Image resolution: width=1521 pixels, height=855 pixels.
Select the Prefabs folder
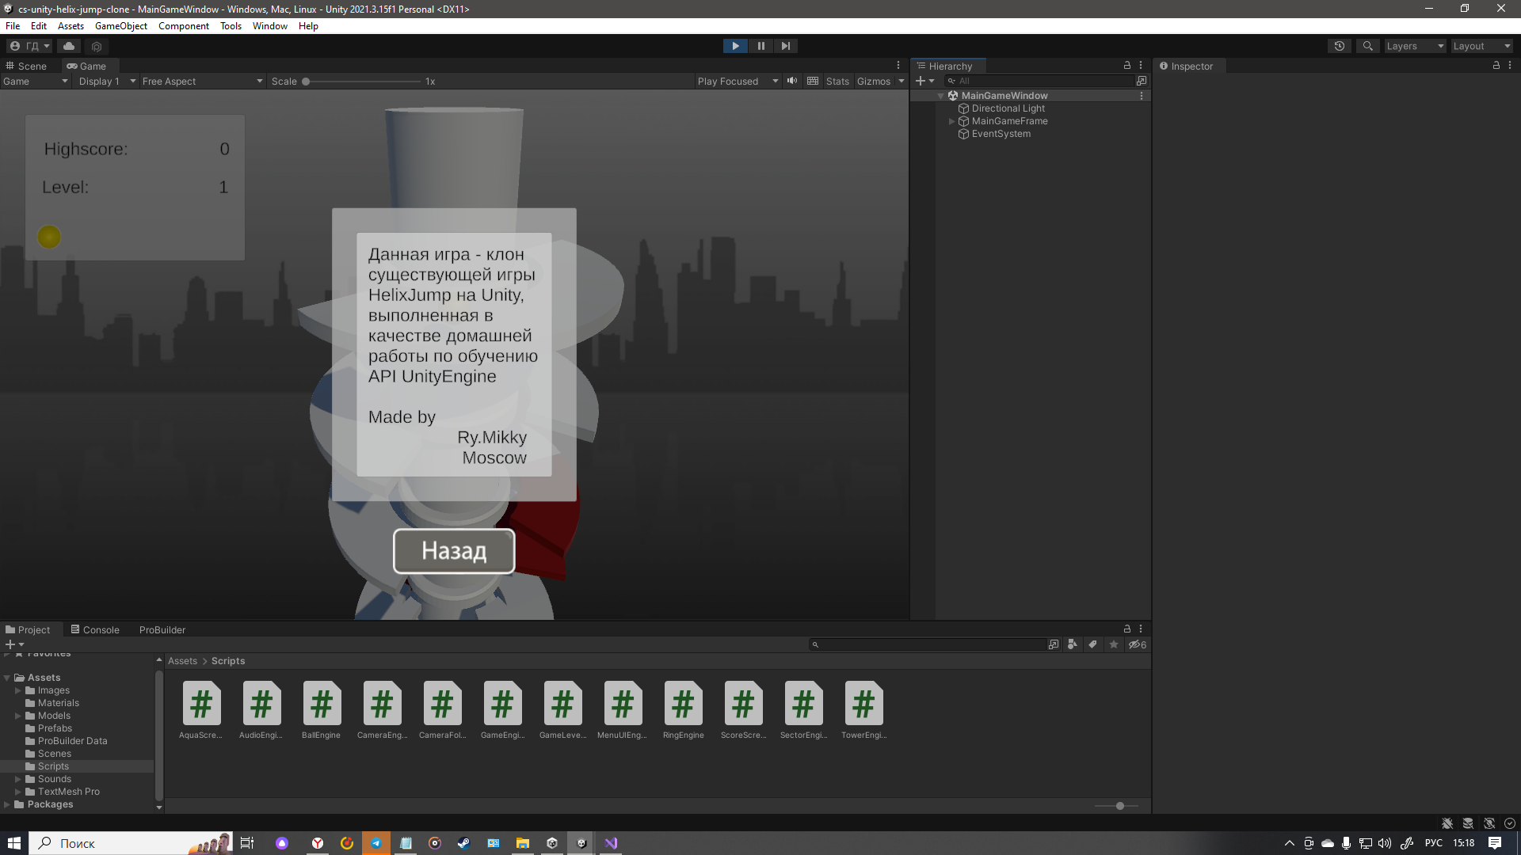tap(55, 728)
